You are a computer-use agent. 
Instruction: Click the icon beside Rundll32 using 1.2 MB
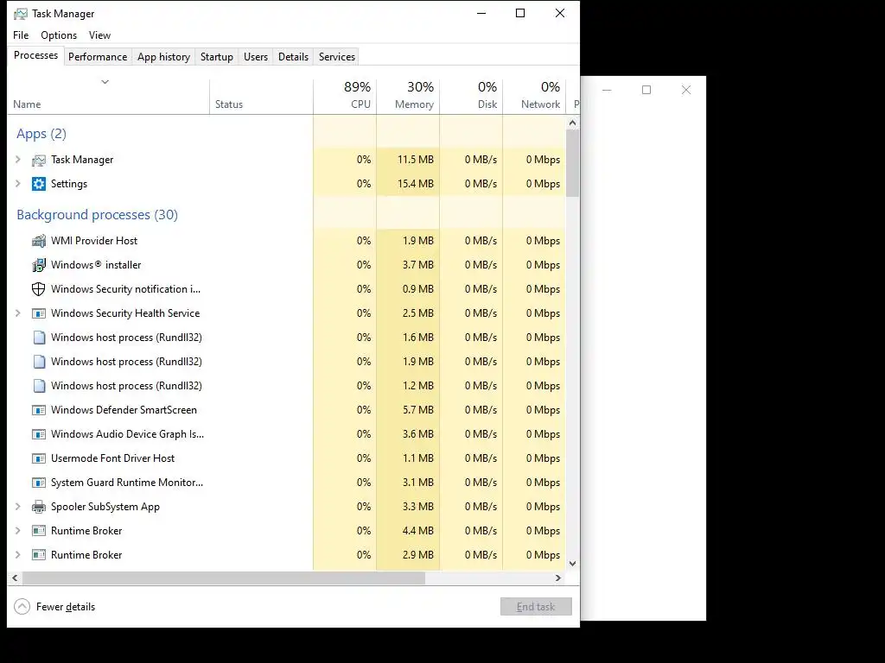point(39,386)
